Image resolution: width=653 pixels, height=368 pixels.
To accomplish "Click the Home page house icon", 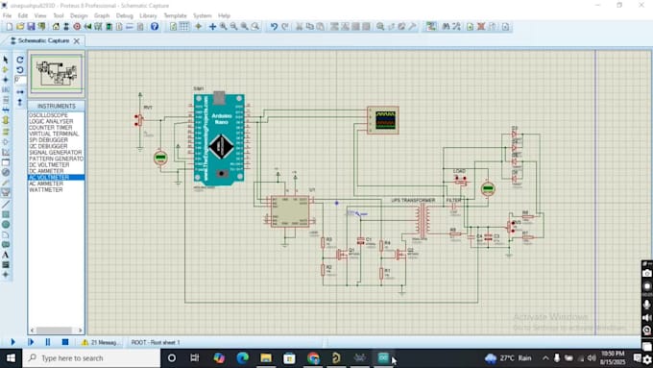I will point(56,27).
